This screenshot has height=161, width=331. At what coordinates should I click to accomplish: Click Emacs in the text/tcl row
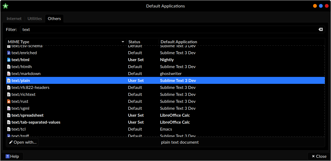point(166,129)
